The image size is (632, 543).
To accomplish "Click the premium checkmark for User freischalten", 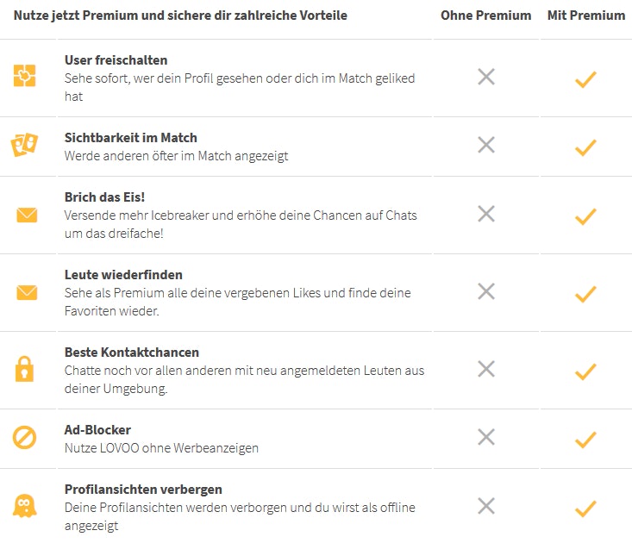I will click(x=585, y=80).
